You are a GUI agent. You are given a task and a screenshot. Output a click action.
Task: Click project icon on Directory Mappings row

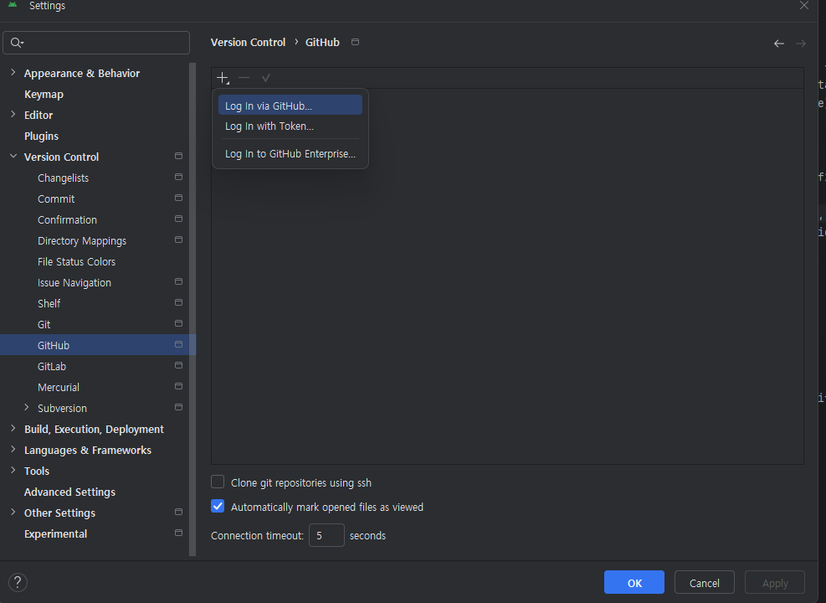178,240
